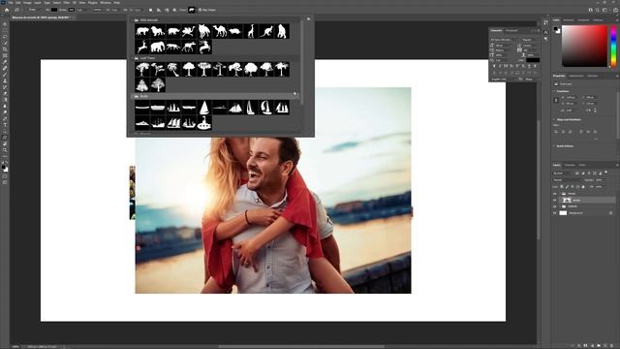Pick the submarine shape in Boats
Screen dimensions: 620x349
tap(204, 123)
